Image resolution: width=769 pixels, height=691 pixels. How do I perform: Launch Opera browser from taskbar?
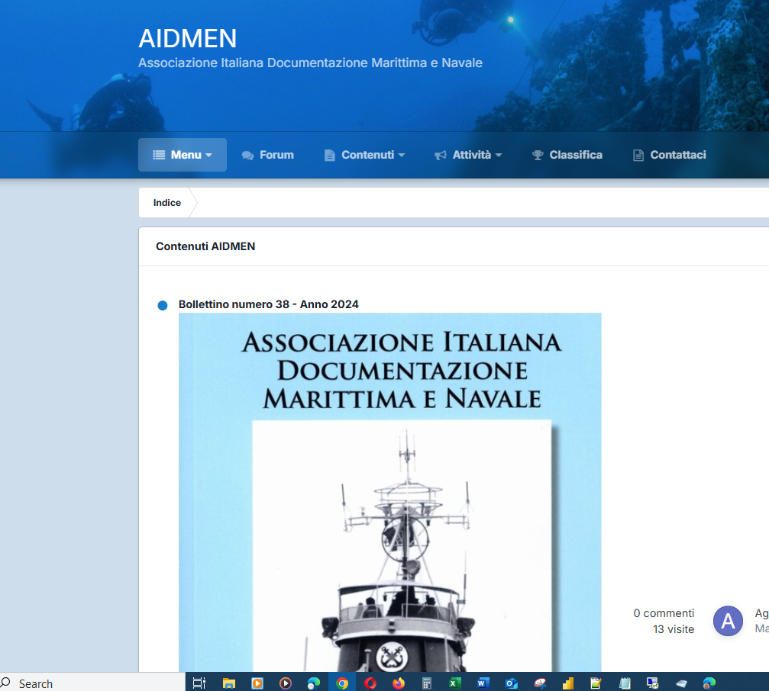(370, 683)
